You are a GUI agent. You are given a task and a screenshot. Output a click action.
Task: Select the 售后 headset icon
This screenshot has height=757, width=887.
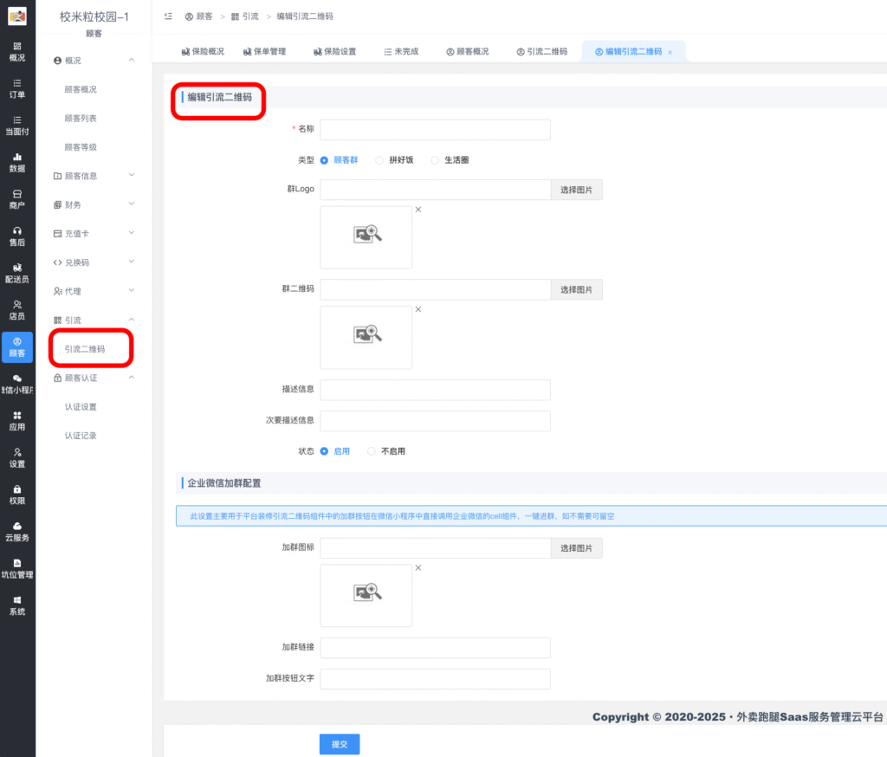point(17,236)
